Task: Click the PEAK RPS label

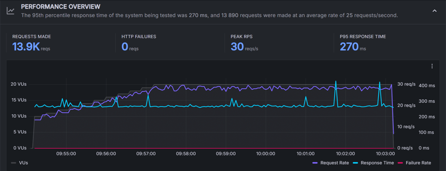Action: click(x=241, y=37)
